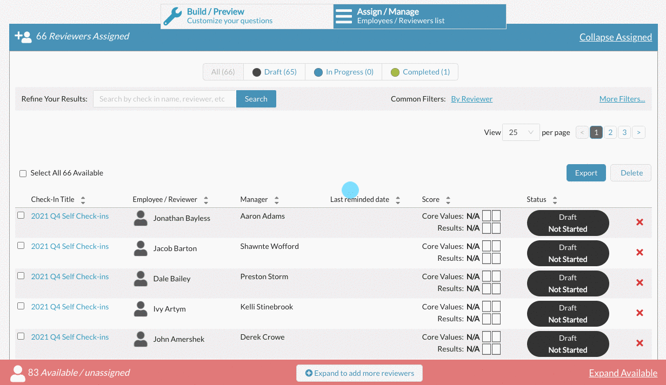Click Draft Not Started status for John Amershek

tap(568, 344)
